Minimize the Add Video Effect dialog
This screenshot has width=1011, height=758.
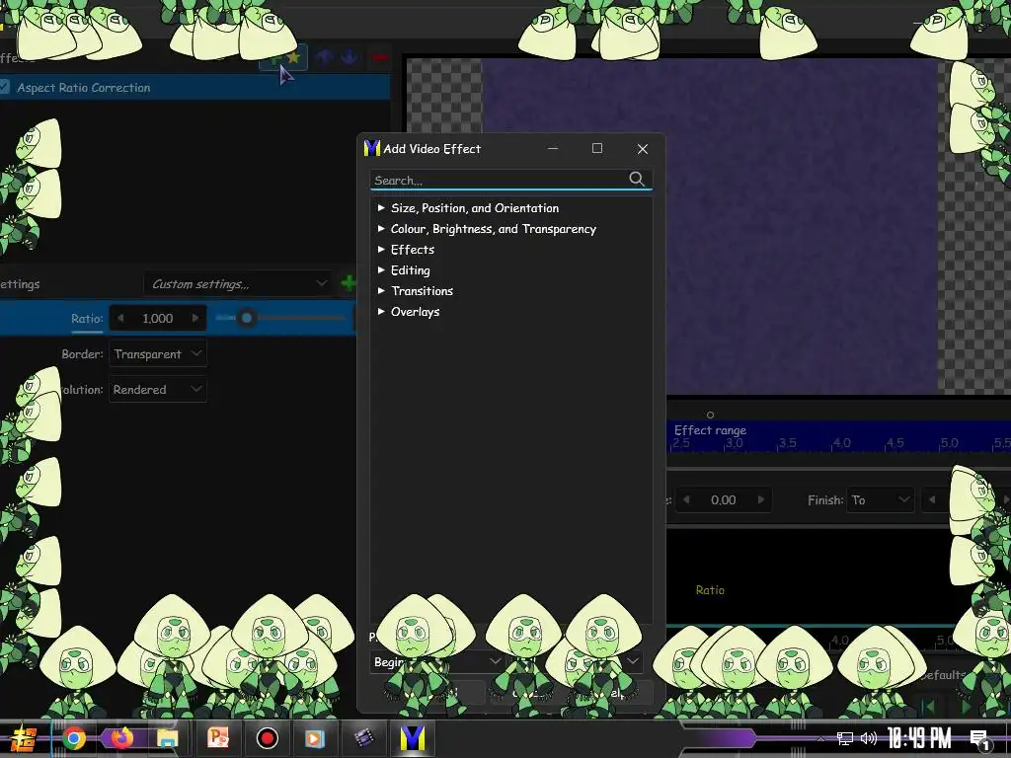tap(553, 148)
